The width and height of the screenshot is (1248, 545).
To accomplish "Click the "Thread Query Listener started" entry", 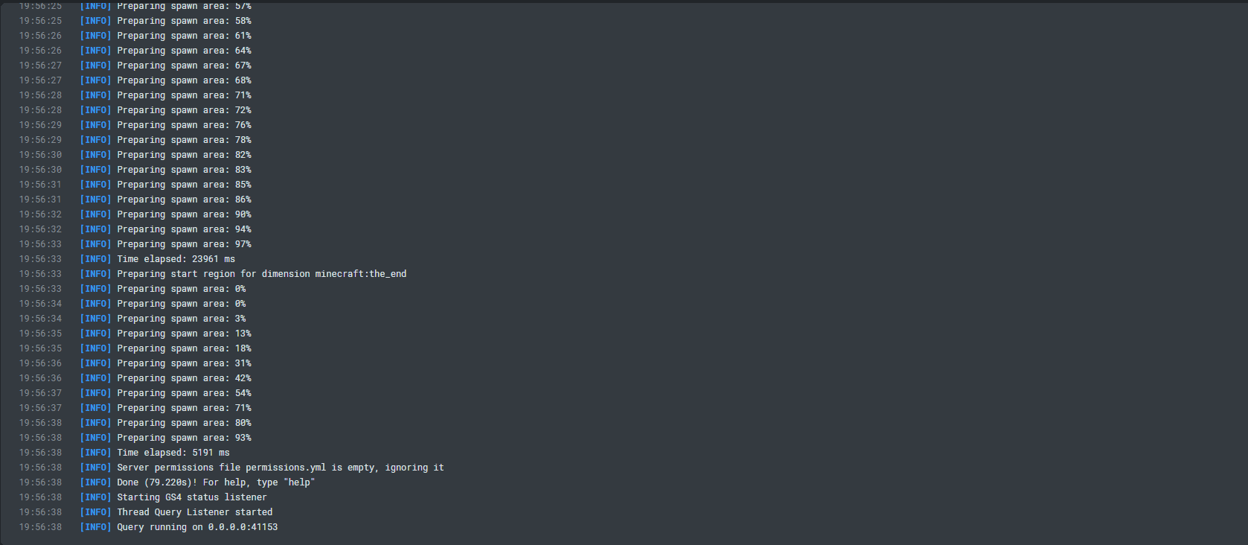I will pyautogui.click(x=194, y=512).
